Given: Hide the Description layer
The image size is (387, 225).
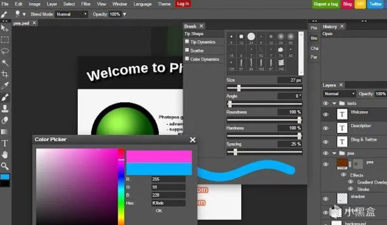Looking at the screenshot, I should 326,128.
